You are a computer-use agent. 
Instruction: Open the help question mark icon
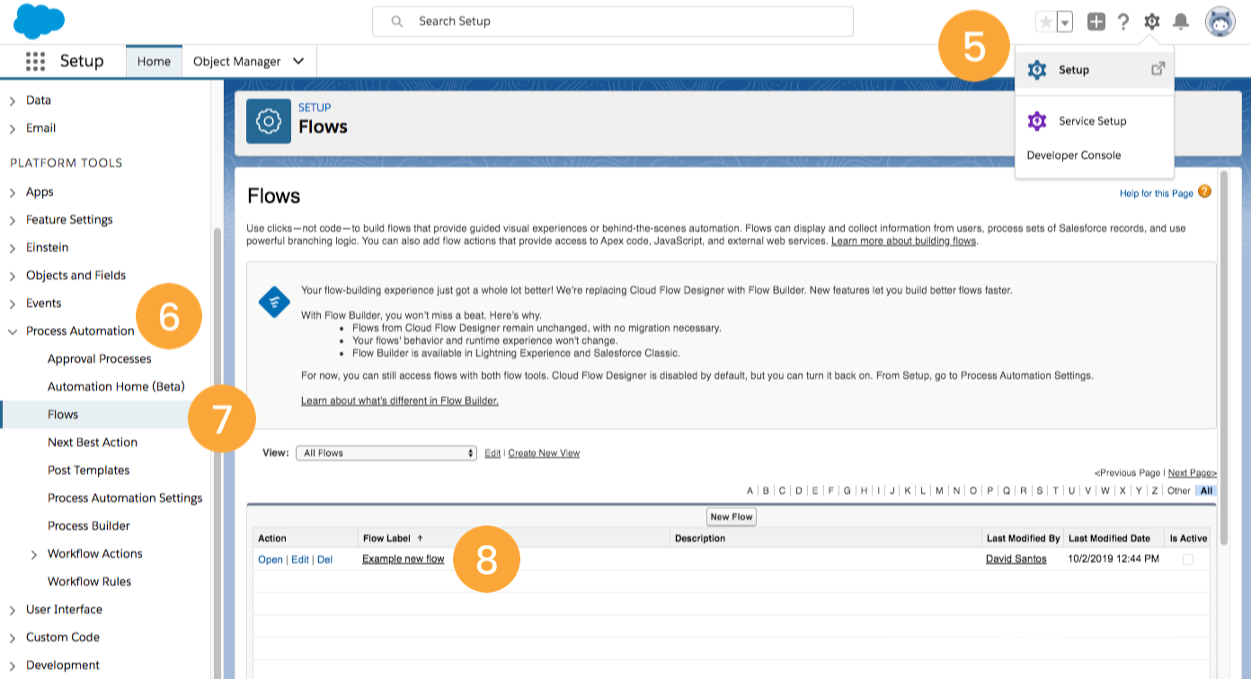[x=1123, y=22]
